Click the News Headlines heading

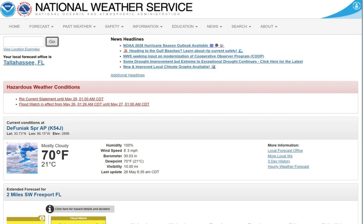click(x=127, y=39)
